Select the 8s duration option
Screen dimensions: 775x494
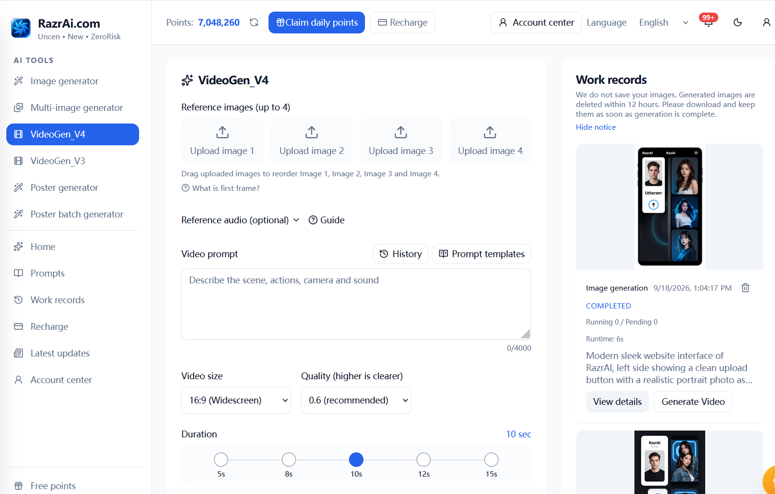[x=289, y=460]
